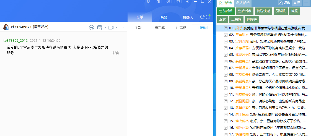Click the 悬停 hover button
The height and width of the screenshot is (136, 311).
coord(296,3)
